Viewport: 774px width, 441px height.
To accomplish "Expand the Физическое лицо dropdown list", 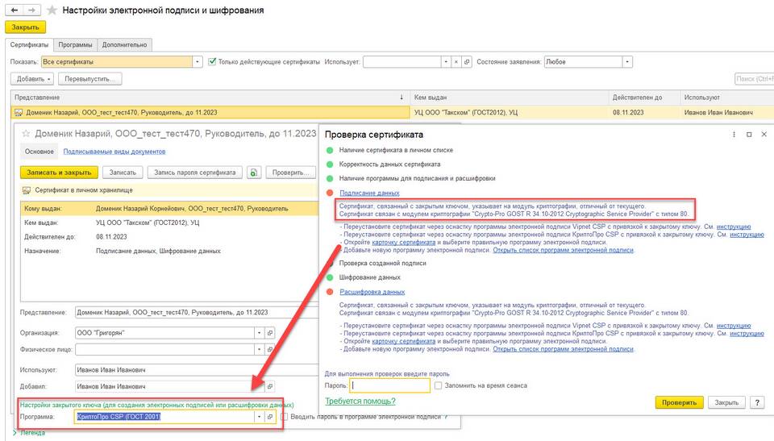I will (x=259, y=349).
